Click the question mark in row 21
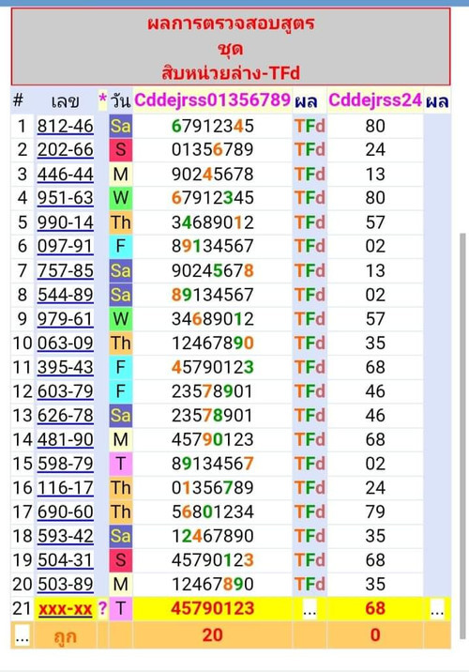469x672 pixels. [102, 608]
